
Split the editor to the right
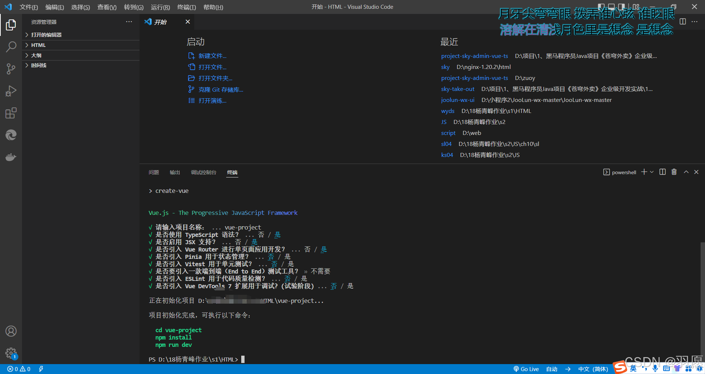point(683,22)
